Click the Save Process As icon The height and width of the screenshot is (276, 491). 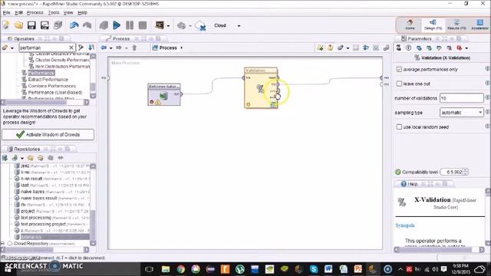(x=44, y=25)
